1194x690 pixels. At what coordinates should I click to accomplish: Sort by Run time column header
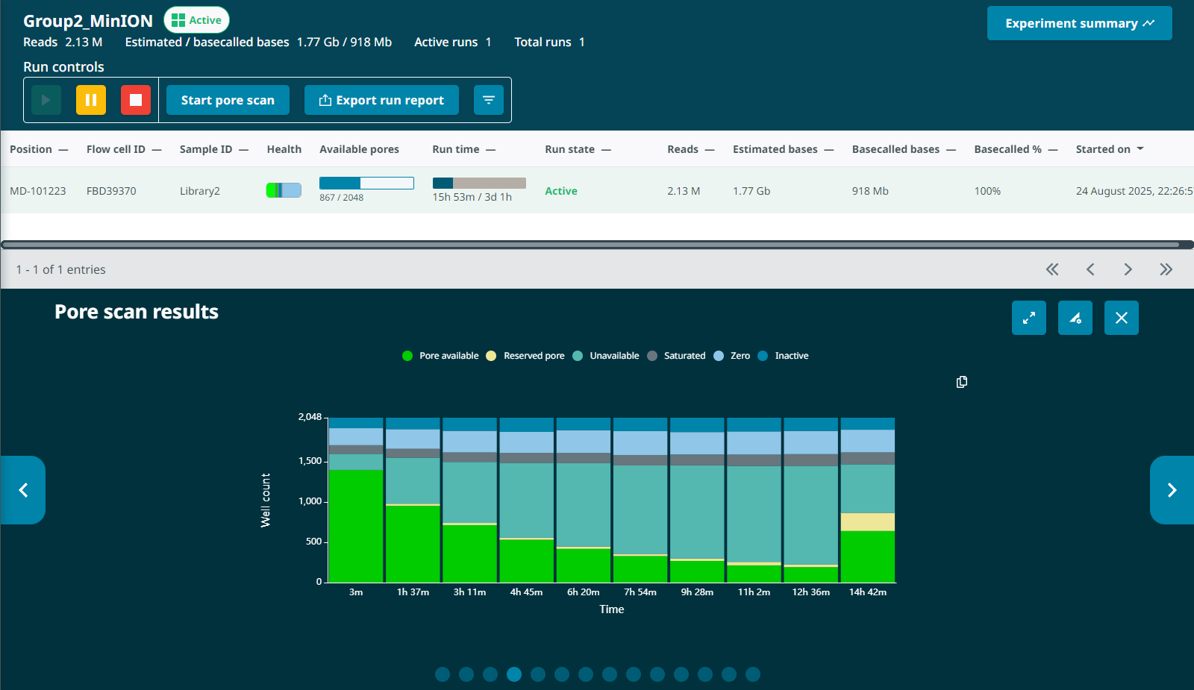[x=456, y=149]
